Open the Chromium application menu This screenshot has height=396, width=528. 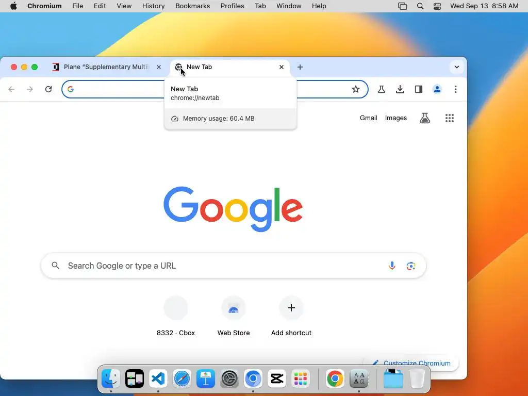click(44, 6)
